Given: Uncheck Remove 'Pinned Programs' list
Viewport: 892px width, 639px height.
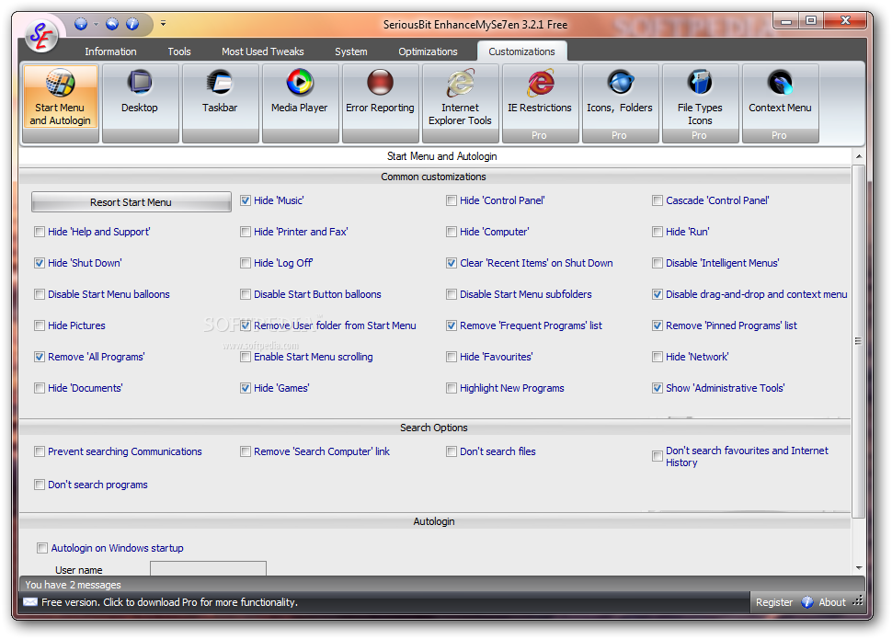Looking at the screenshot, I should (658, 325).
